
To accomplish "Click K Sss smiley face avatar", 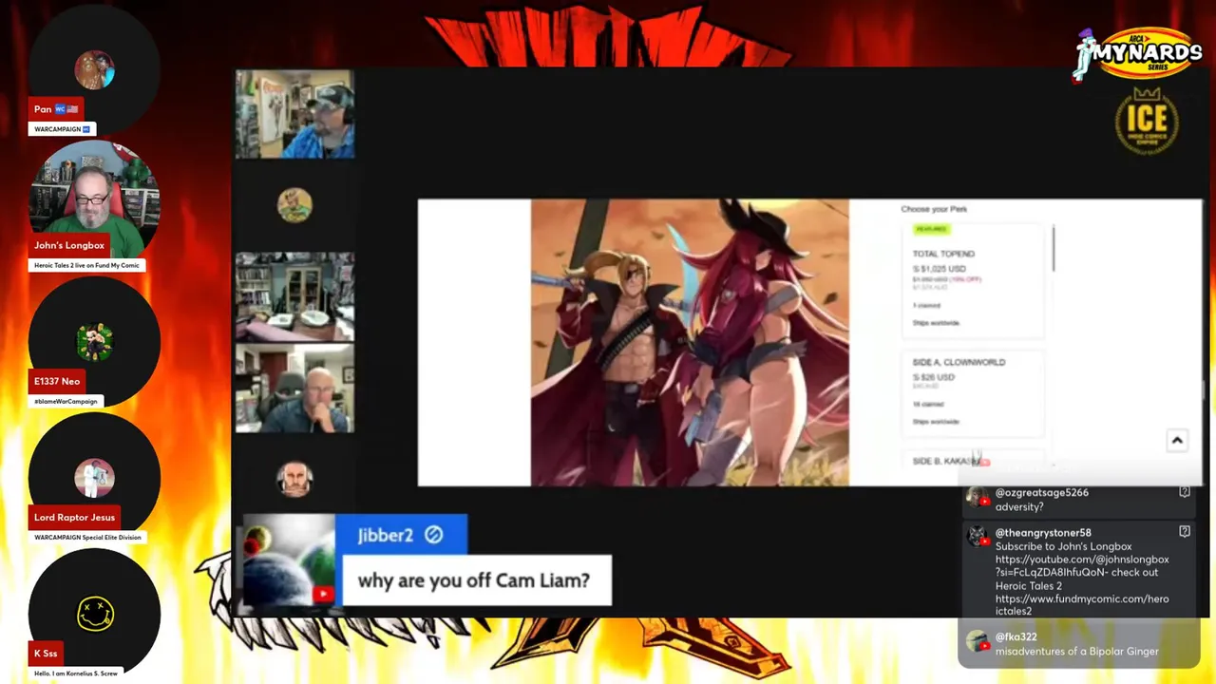I will (x=94, y=614).
